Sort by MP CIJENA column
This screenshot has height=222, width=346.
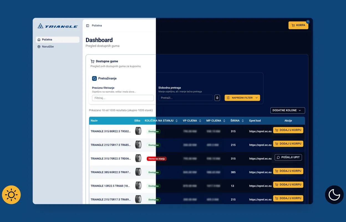(x=216, y=121)
